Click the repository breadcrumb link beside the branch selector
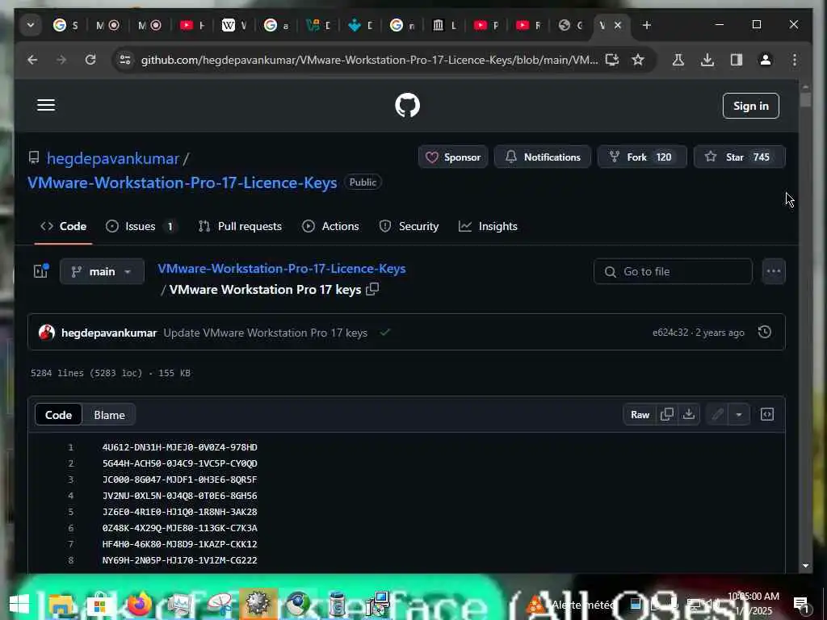Image resolution: width=827 pixels, height=620 pixels. pos(282,268)
